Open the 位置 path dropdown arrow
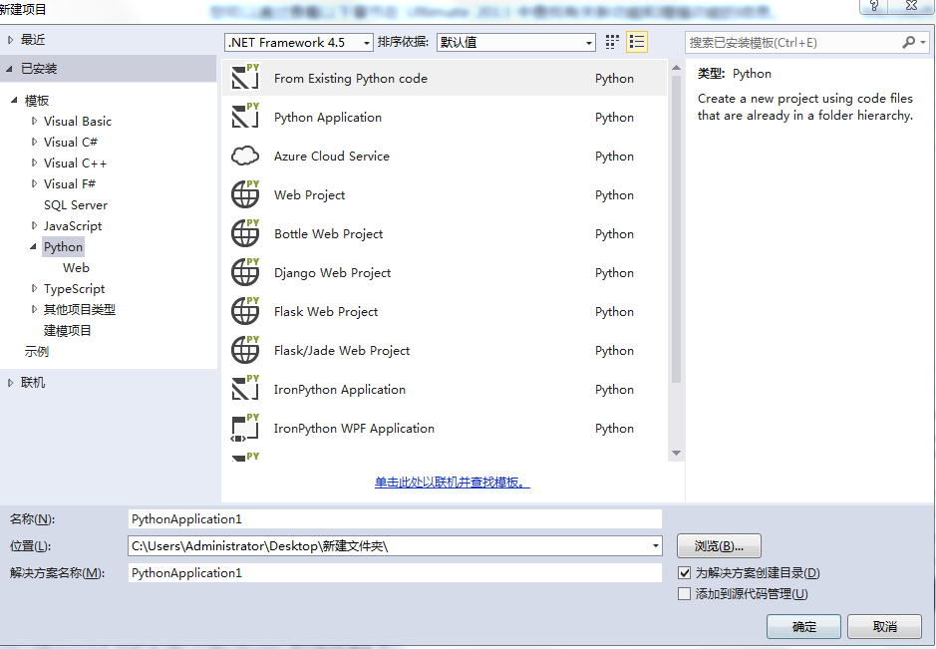Viewport: 936px width, 649px height. click(x=656, y=545)
